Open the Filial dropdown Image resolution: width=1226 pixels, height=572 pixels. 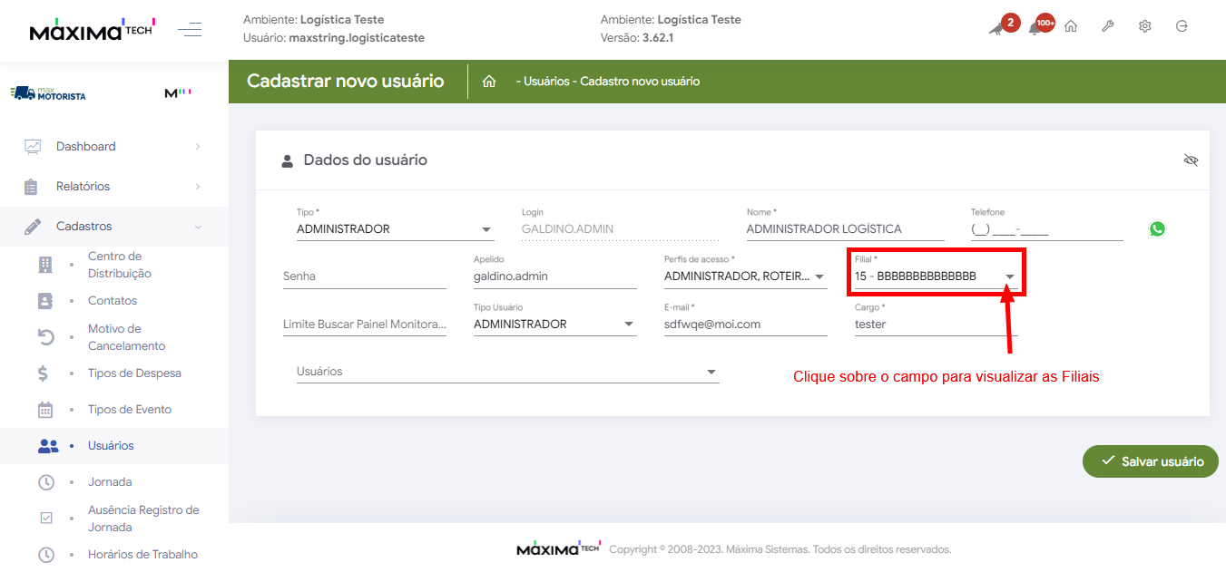coord(937,276)
